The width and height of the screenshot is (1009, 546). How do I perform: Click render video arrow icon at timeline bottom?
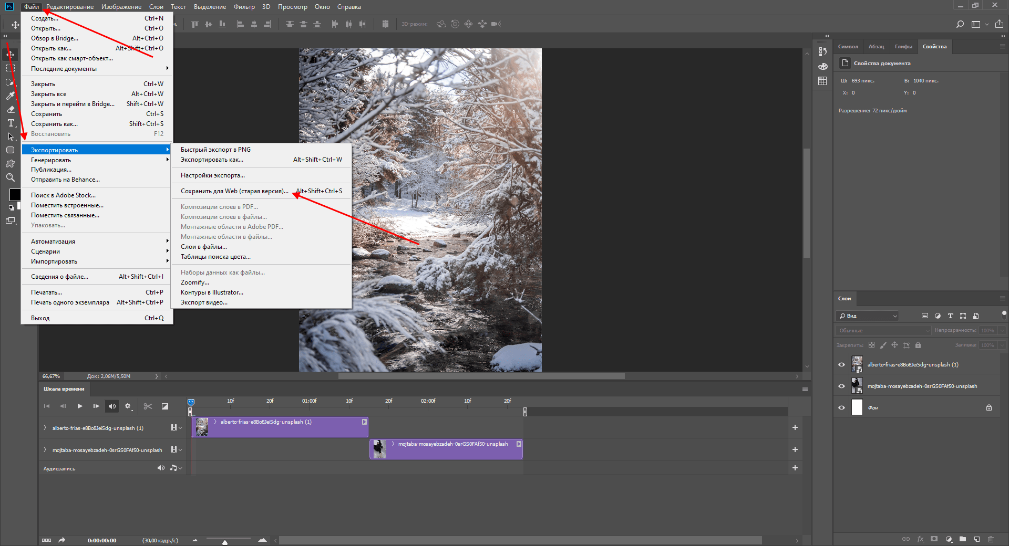[61, 540]
